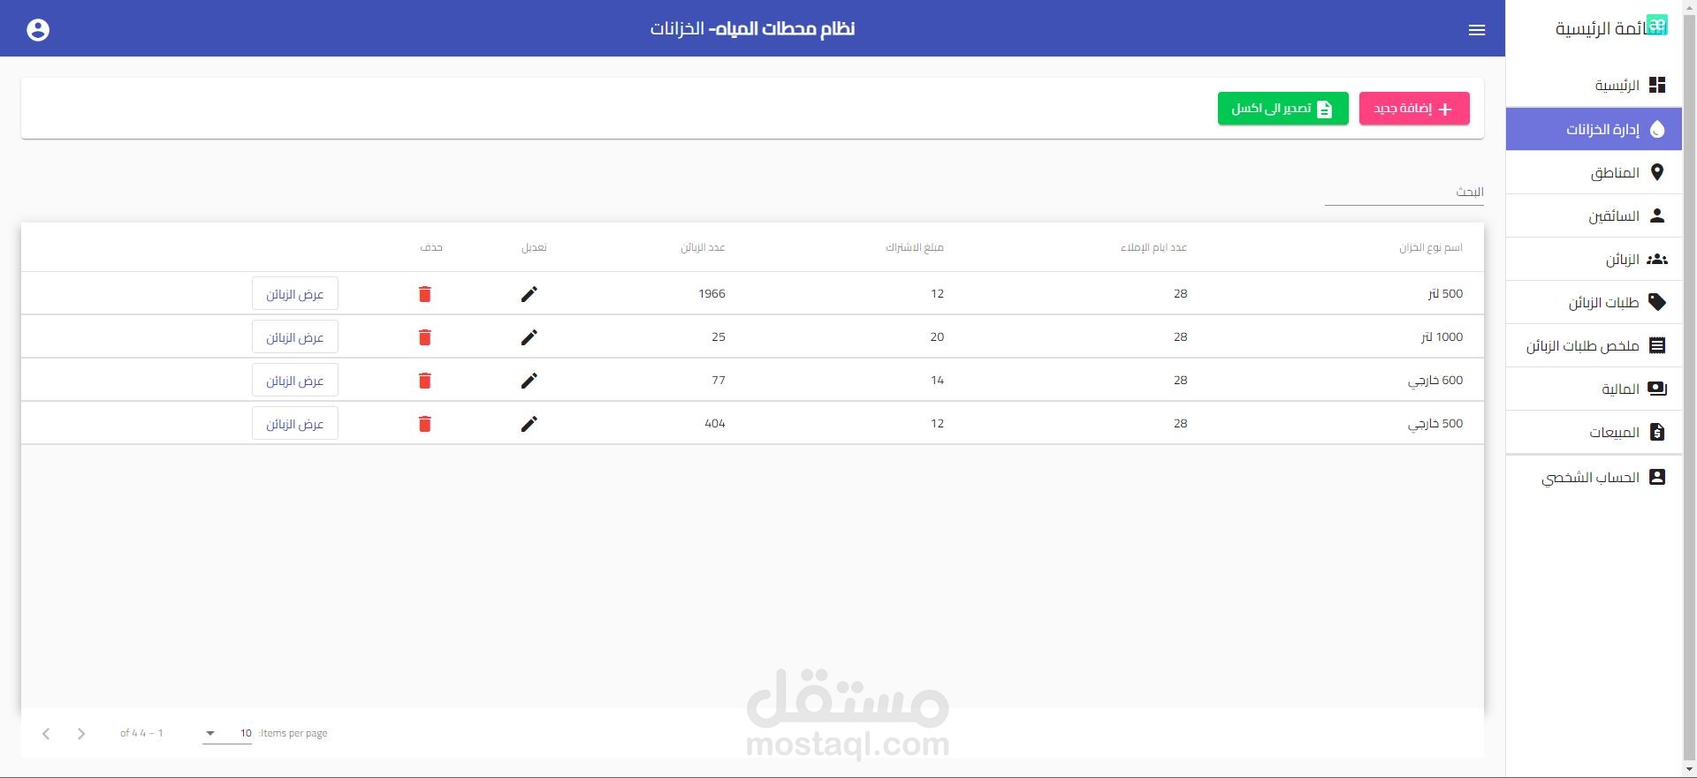The image size is (1697, 778).
Task: Click the invoice icon for المبيعات
Action: click(1657, 432)
